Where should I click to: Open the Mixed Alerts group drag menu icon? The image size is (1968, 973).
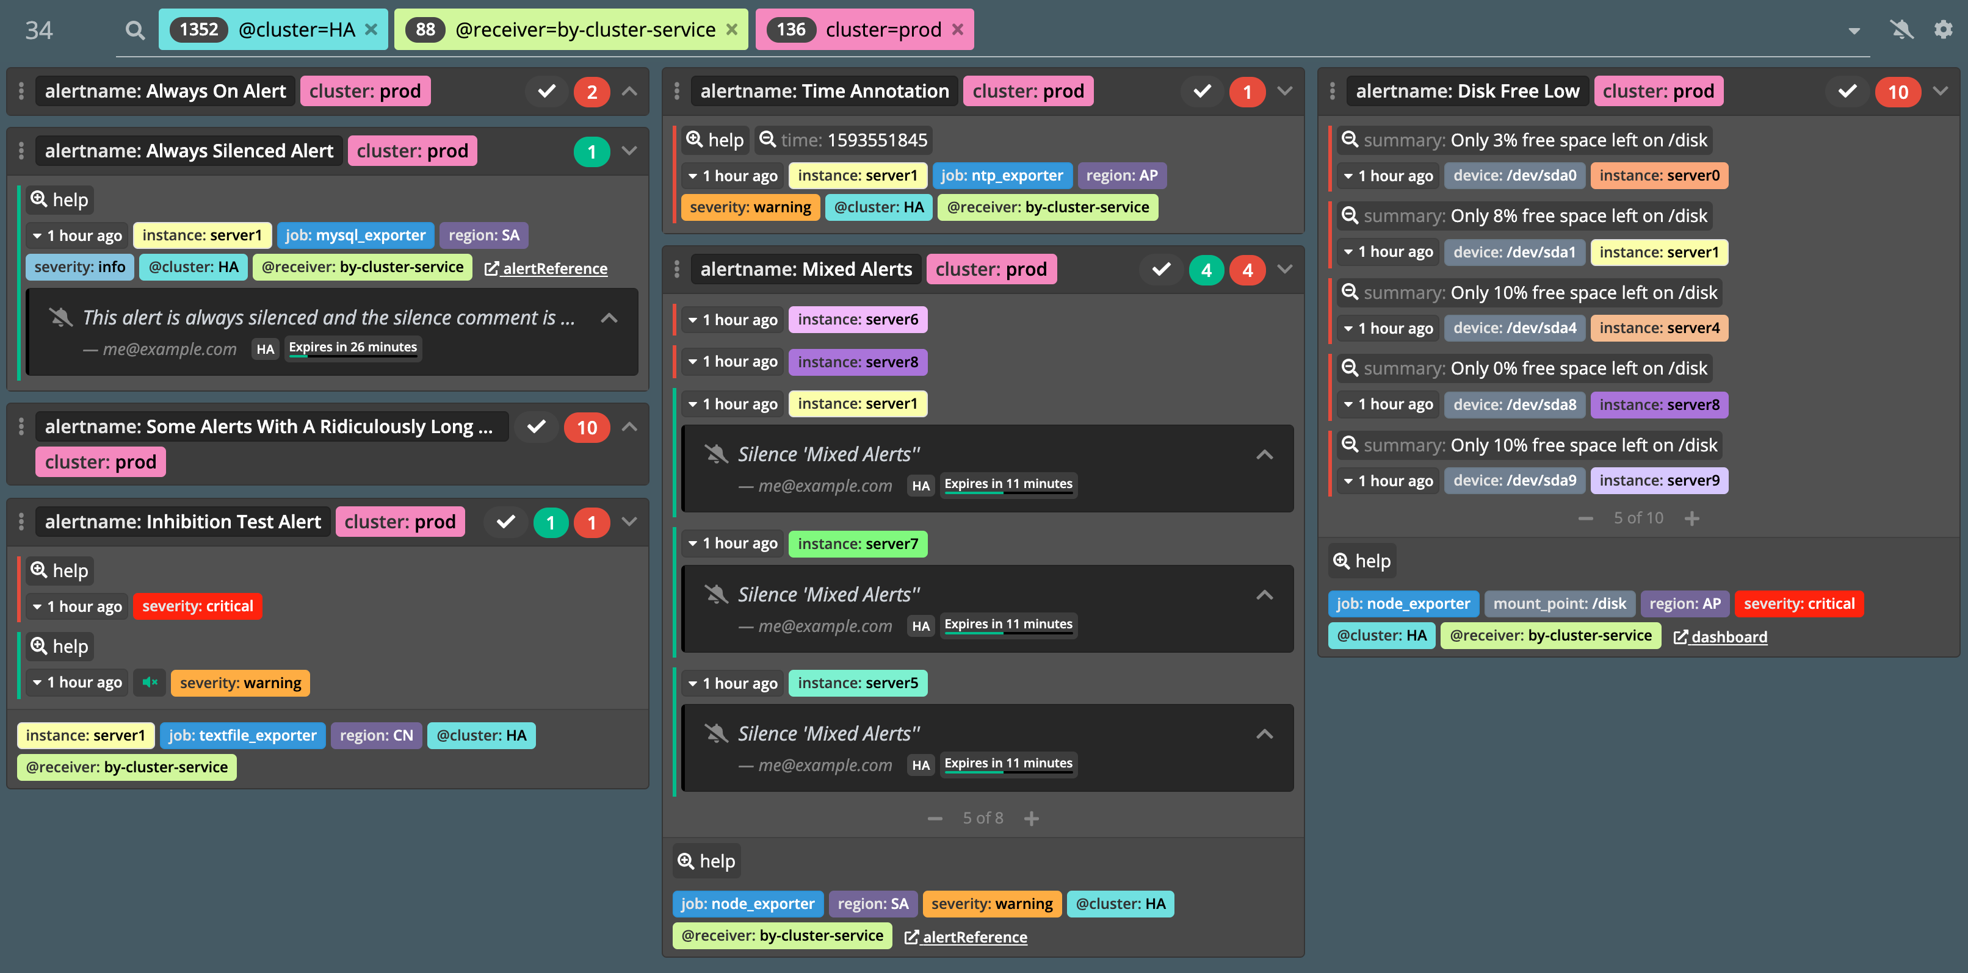click(x=677, y=269)
